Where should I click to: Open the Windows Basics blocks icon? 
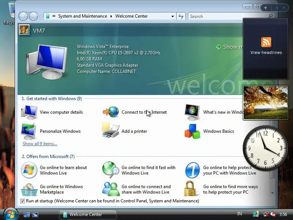pyautogui.click(x=192, y=131)
